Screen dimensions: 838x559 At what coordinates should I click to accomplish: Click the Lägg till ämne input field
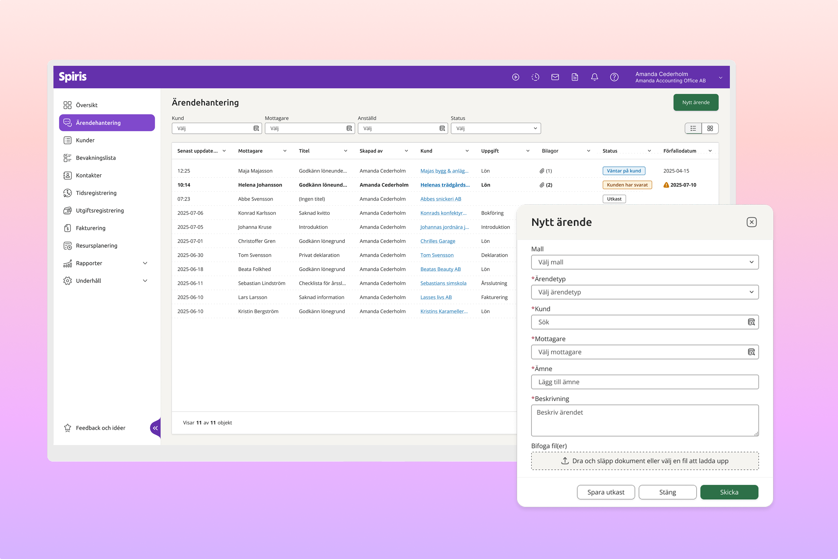pyautogui.click(x=645, y=382)
